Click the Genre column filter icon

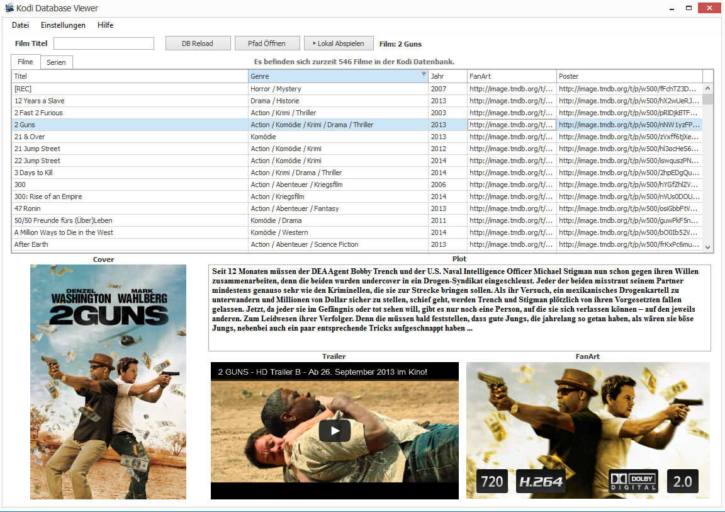point(424,74)
